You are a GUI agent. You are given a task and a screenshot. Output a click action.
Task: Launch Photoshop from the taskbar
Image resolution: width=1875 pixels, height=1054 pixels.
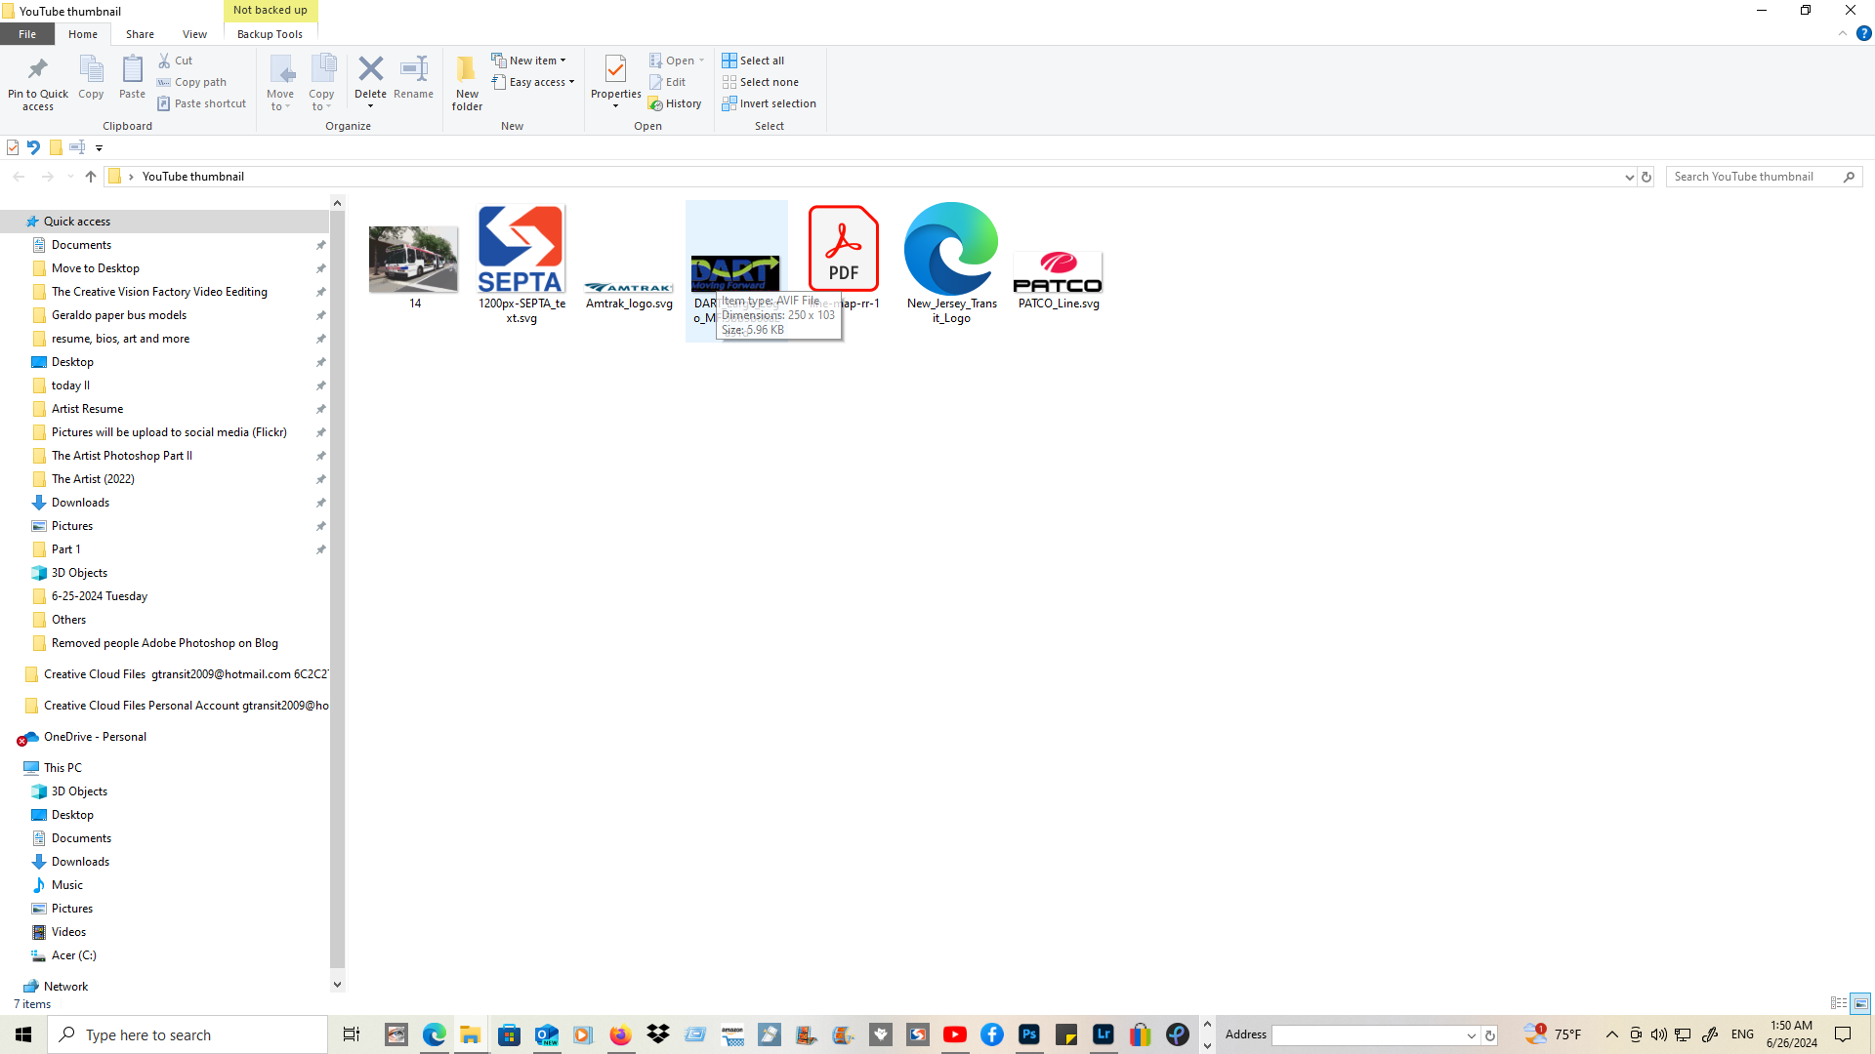pos(1028,1034)
